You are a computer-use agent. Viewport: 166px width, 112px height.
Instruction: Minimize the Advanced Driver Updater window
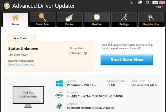(x=155, y=2)
